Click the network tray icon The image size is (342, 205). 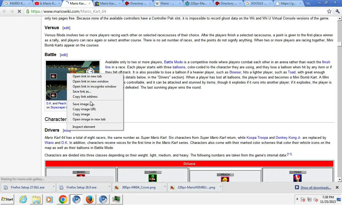point(309,199)
